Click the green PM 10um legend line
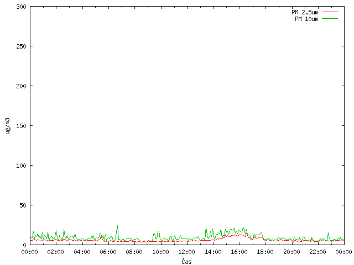The height and width of the screenshot is (265, 354). (330, 19)
